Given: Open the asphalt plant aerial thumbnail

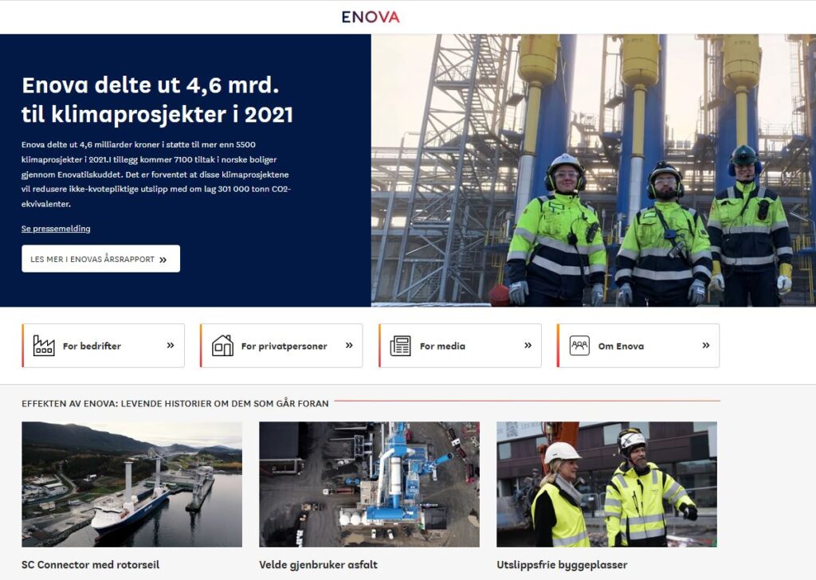Looking at the screenshot, I should (x=370, y=484).
